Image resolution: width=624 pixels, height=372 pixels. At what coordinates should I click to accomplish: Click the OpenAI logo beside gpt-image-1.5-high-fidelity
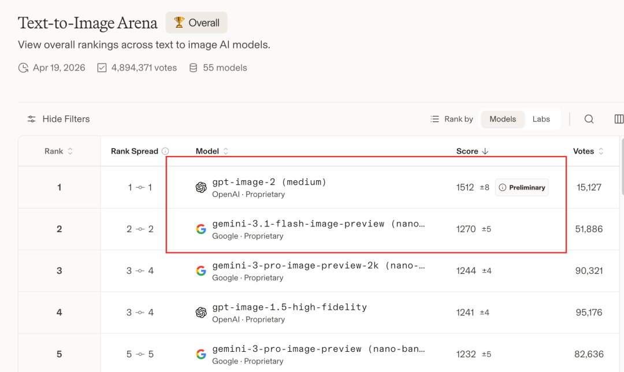pyautogui.click(x=201, y=313)
